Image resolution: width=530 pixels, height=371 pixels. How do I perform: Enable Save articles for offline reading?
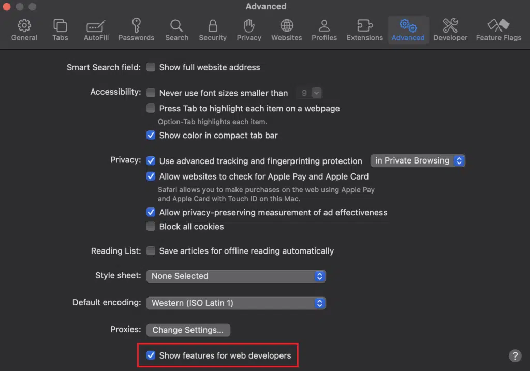[x=151, y=251]
